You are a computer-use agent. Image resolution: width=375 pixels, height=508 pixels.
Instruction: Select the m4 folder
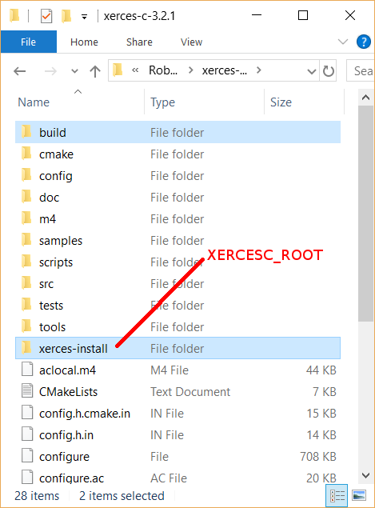[x=178, y=218]
